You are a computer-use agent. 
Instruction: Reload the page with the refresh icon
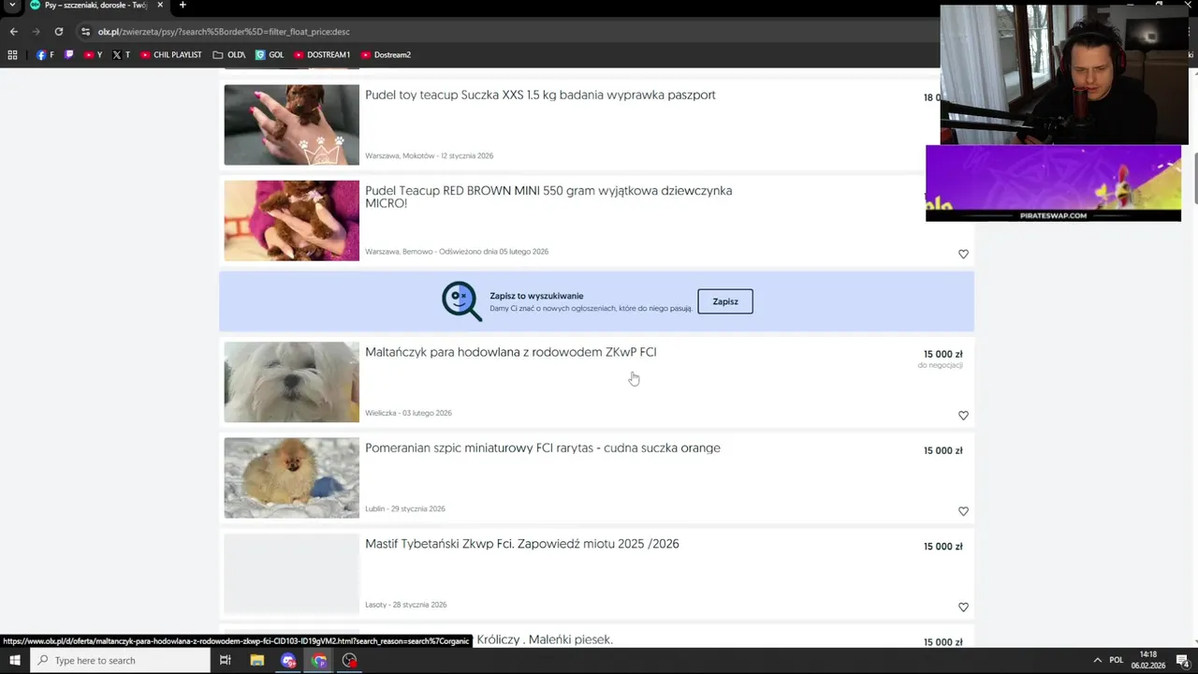pyautogui.click(x=58, y=31)
